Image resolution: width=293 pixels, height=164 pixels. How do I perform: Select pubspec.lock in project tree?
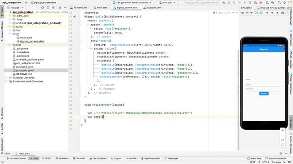(x=24, y=67)
